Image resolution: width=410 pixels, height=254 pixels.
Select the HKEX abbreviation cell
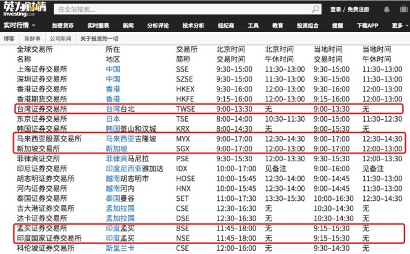click(x=185, y=89)
